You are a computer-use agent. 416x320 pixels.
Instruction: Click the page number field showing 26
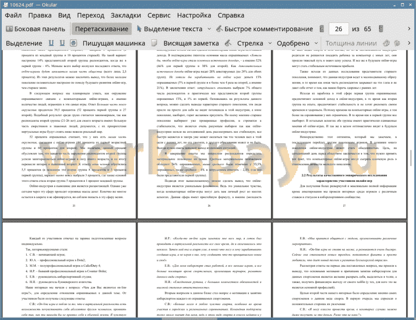339,29
